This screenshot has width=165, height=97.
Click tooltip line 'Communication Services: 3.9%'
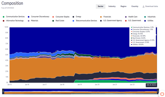[x=142, y=27]
